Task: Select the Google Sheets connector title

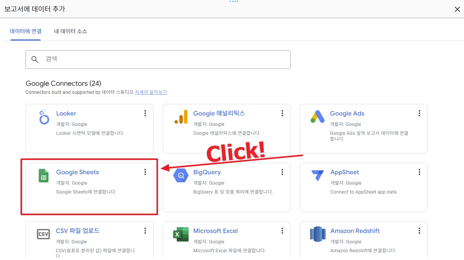Action: click(x=77, y=172)
